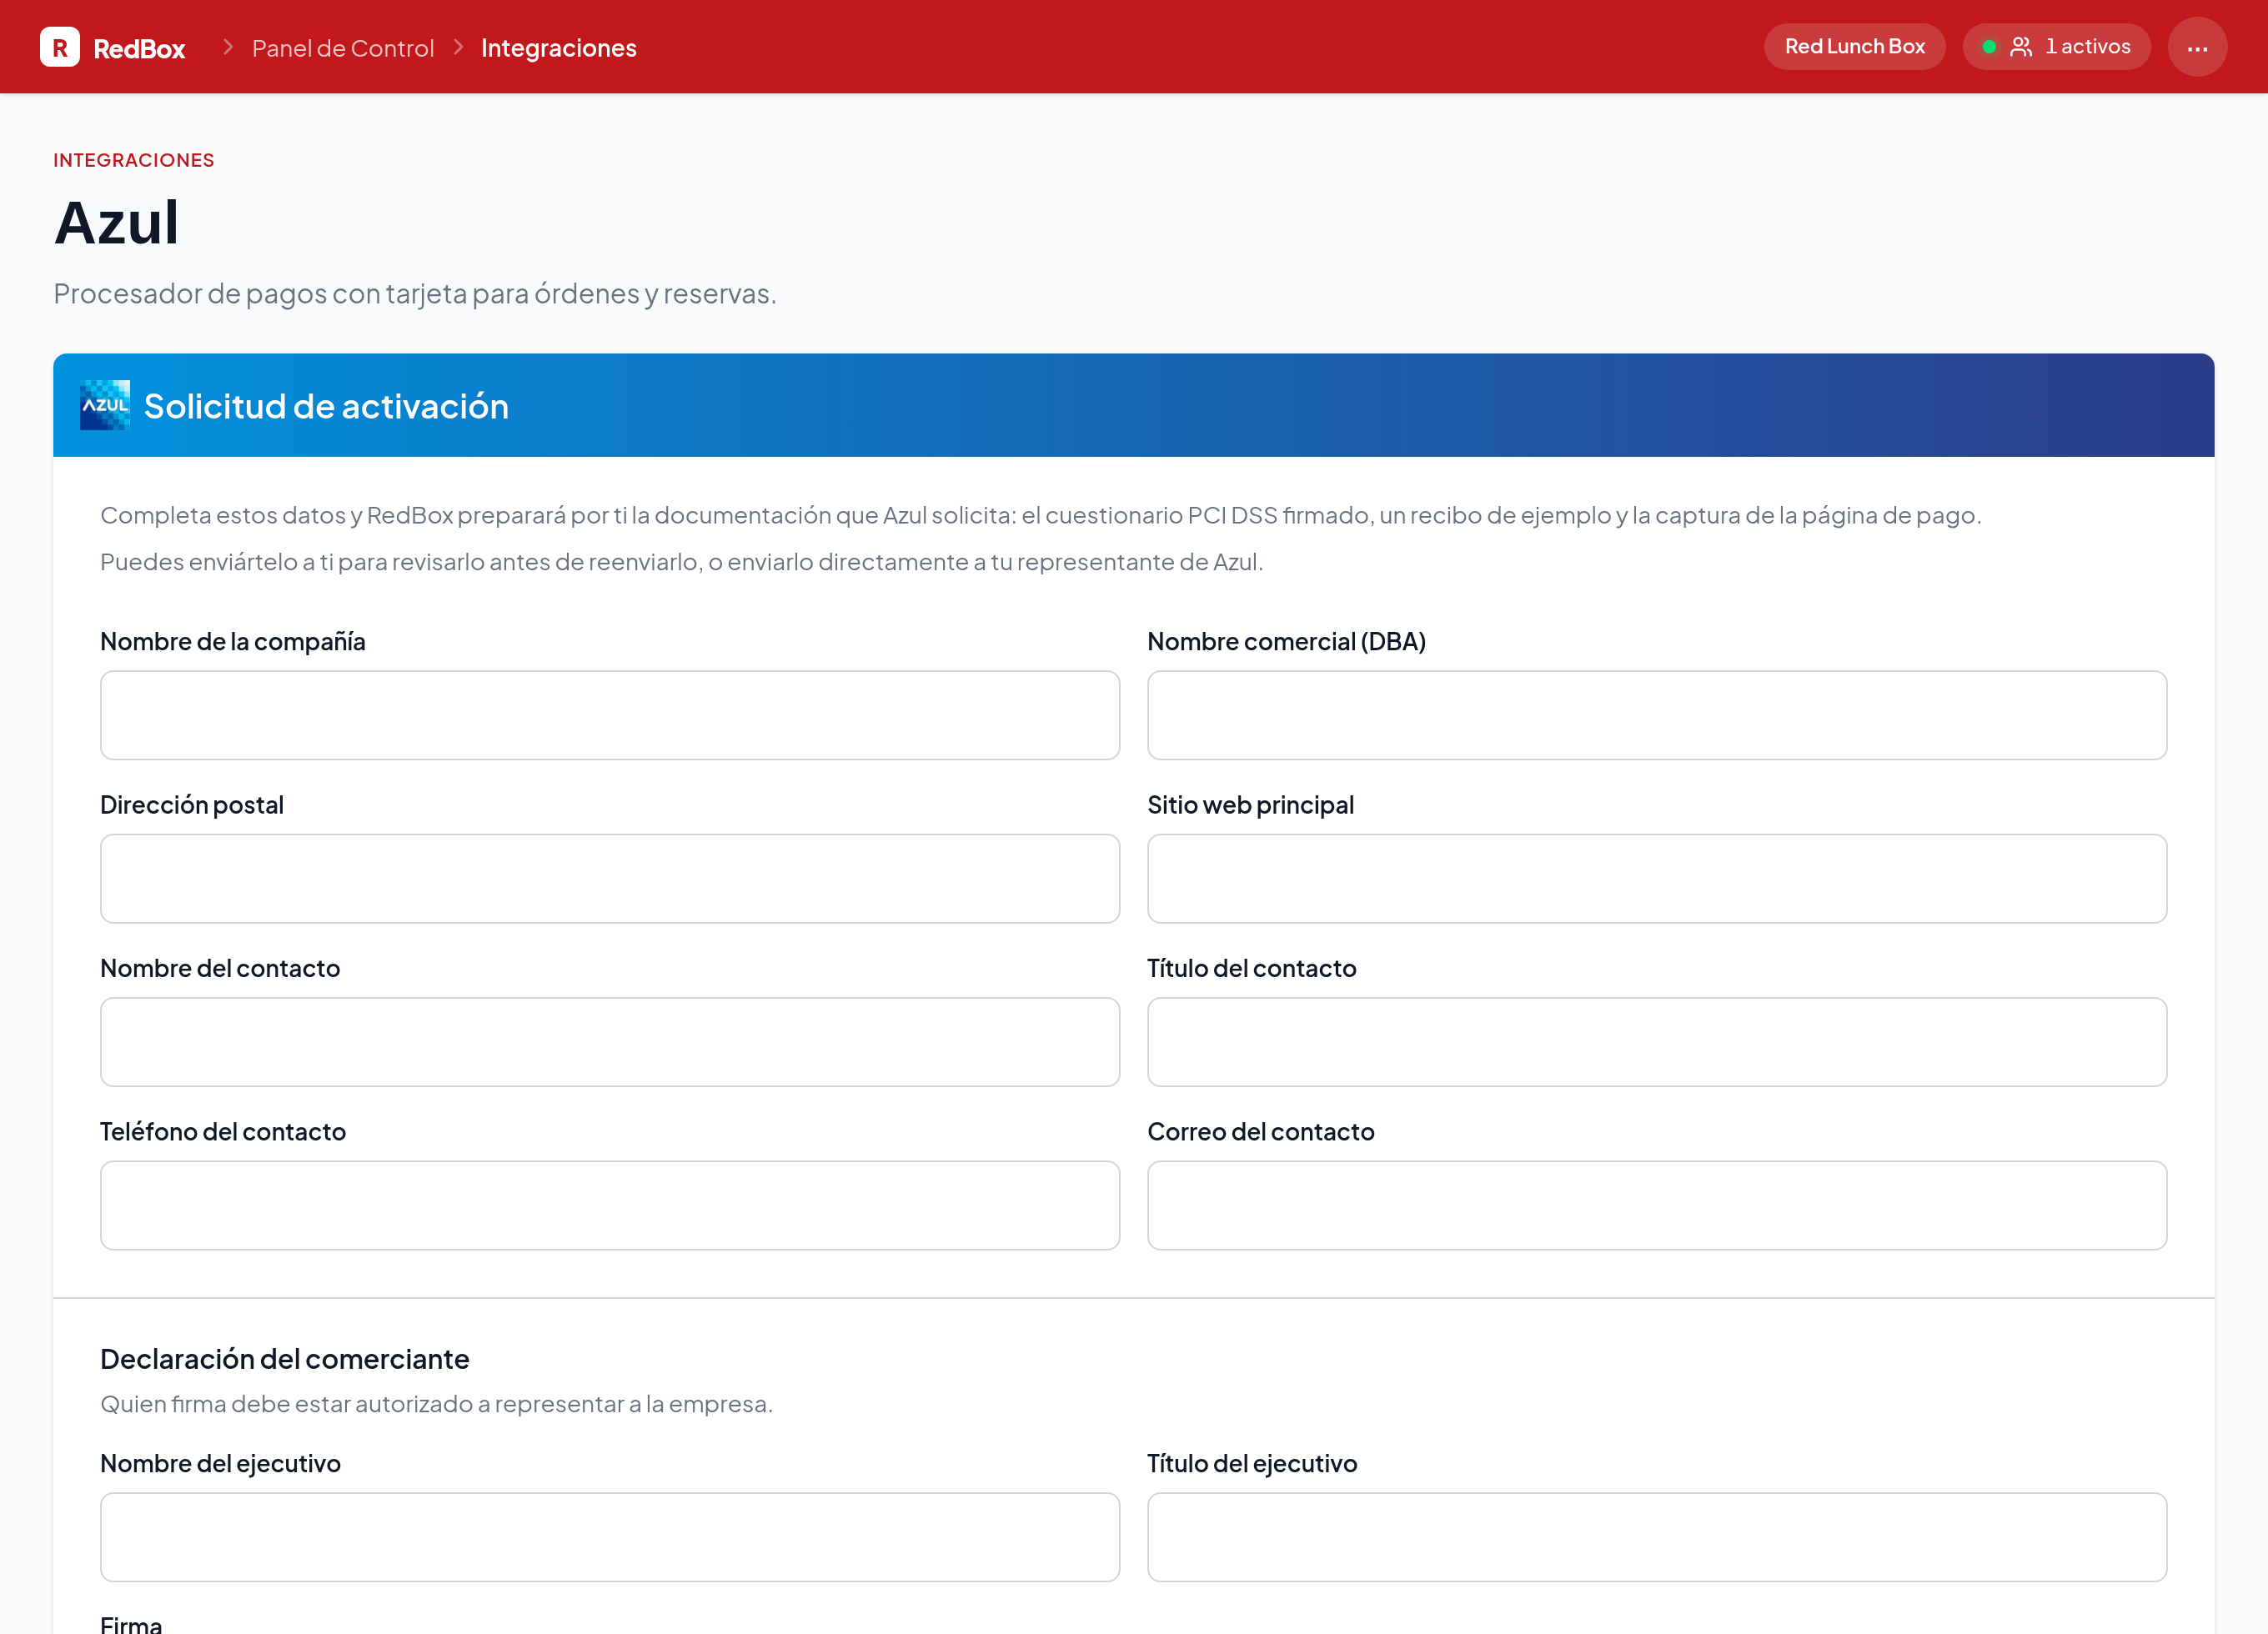Click the 'Procesador de pagos con tarjeta' subtitle
2268x1634 pixels.
pos(415,293)
